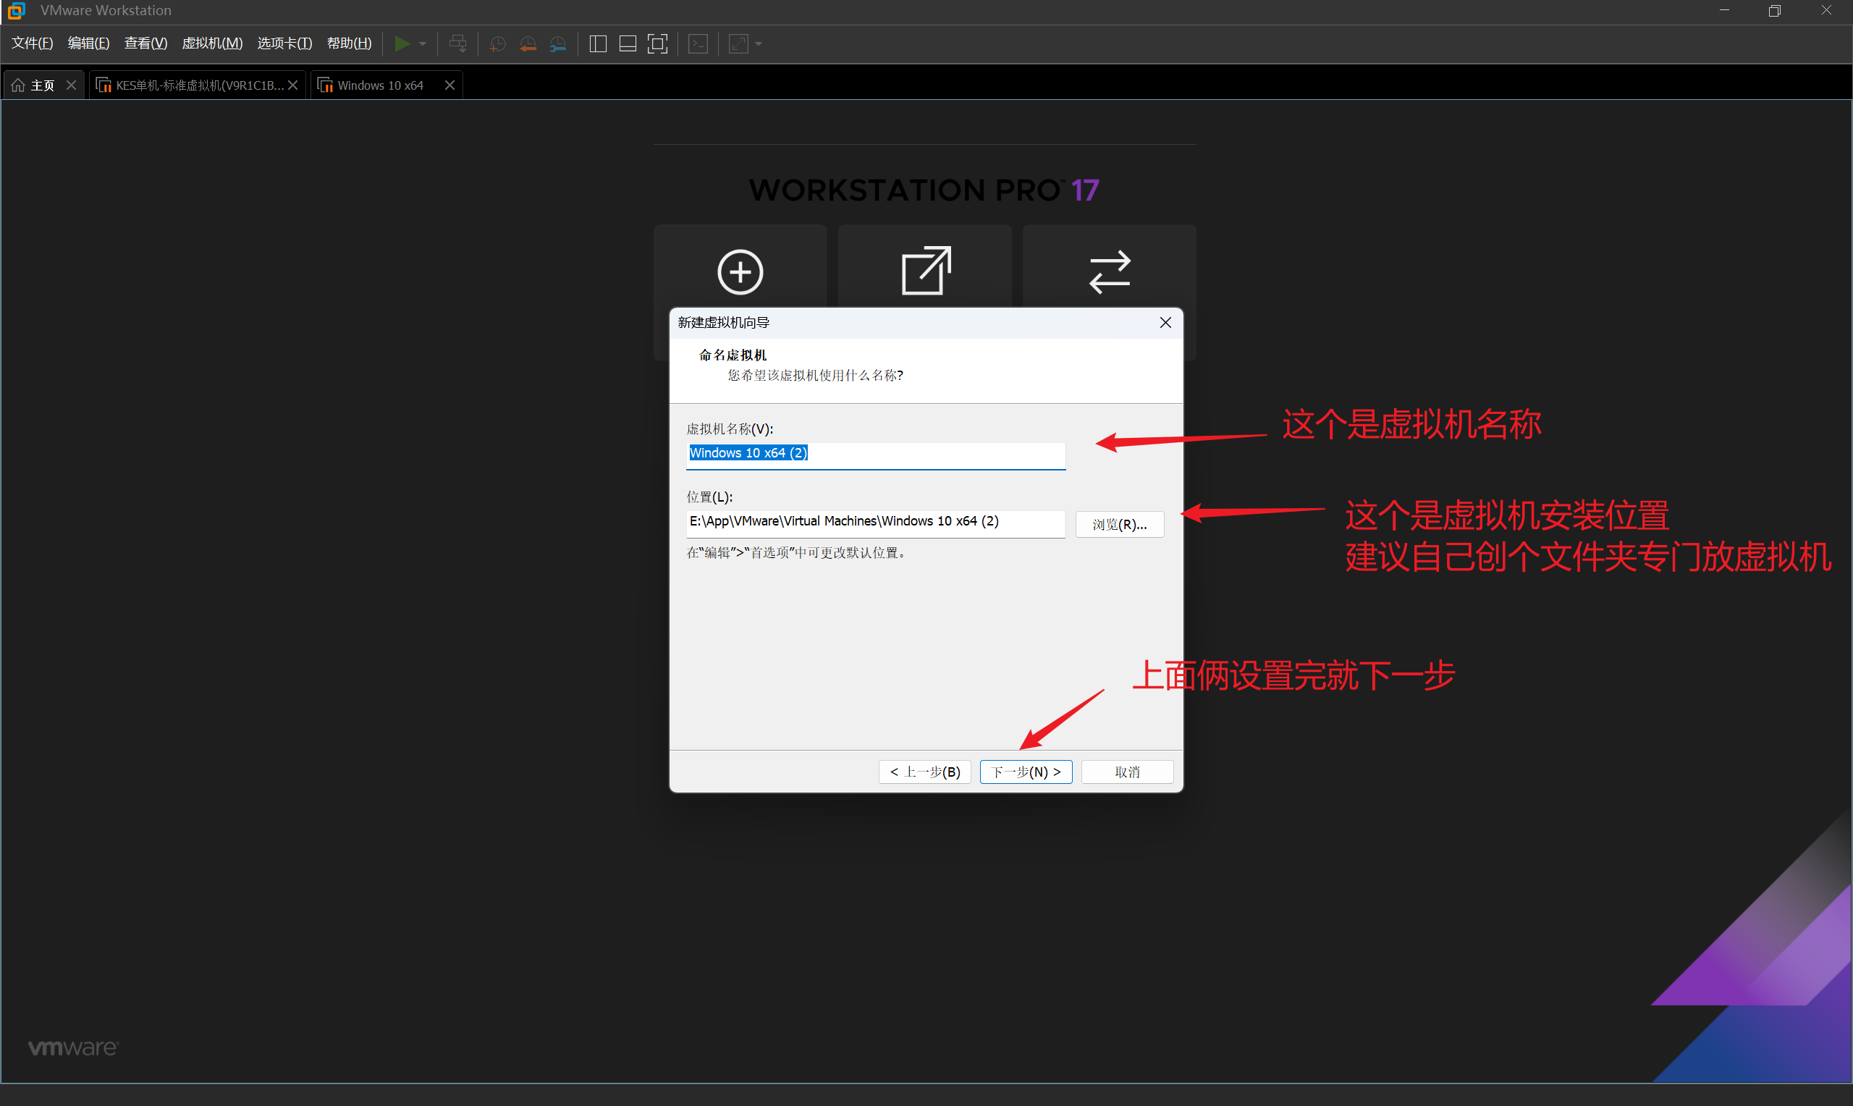
Task: Toggle the thumbnail bar icon
Action: 628,44
